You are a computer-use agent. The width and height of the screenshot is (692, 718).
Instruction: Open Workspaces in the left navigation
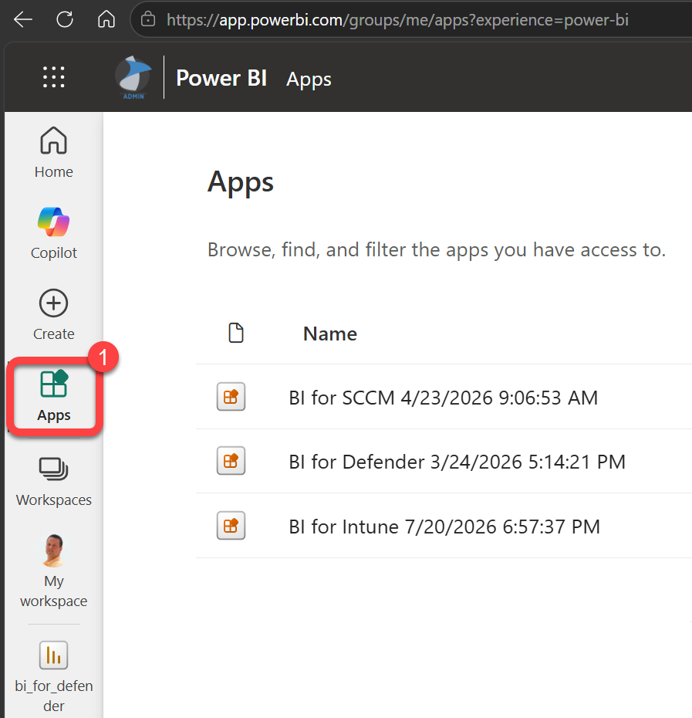tap(53, 483)
